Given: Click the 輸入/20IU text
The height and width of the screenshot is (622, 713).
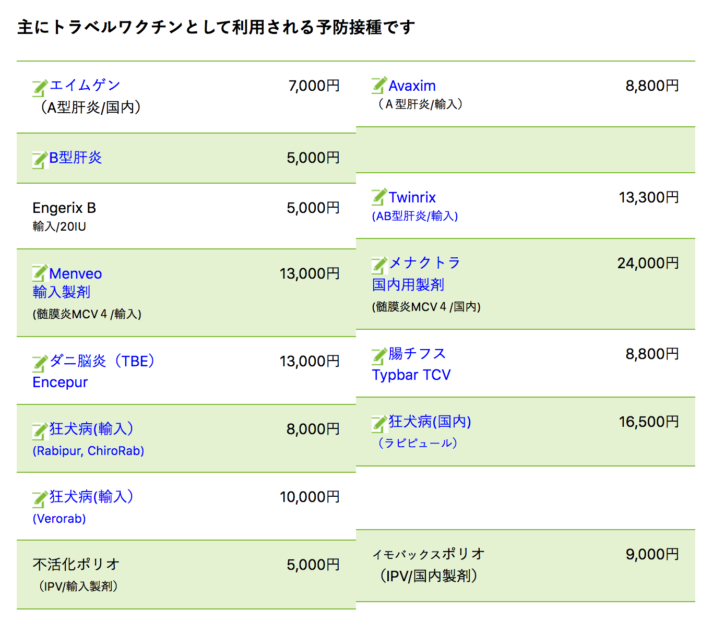Looking at the screenshot, I should coord(59,226).
